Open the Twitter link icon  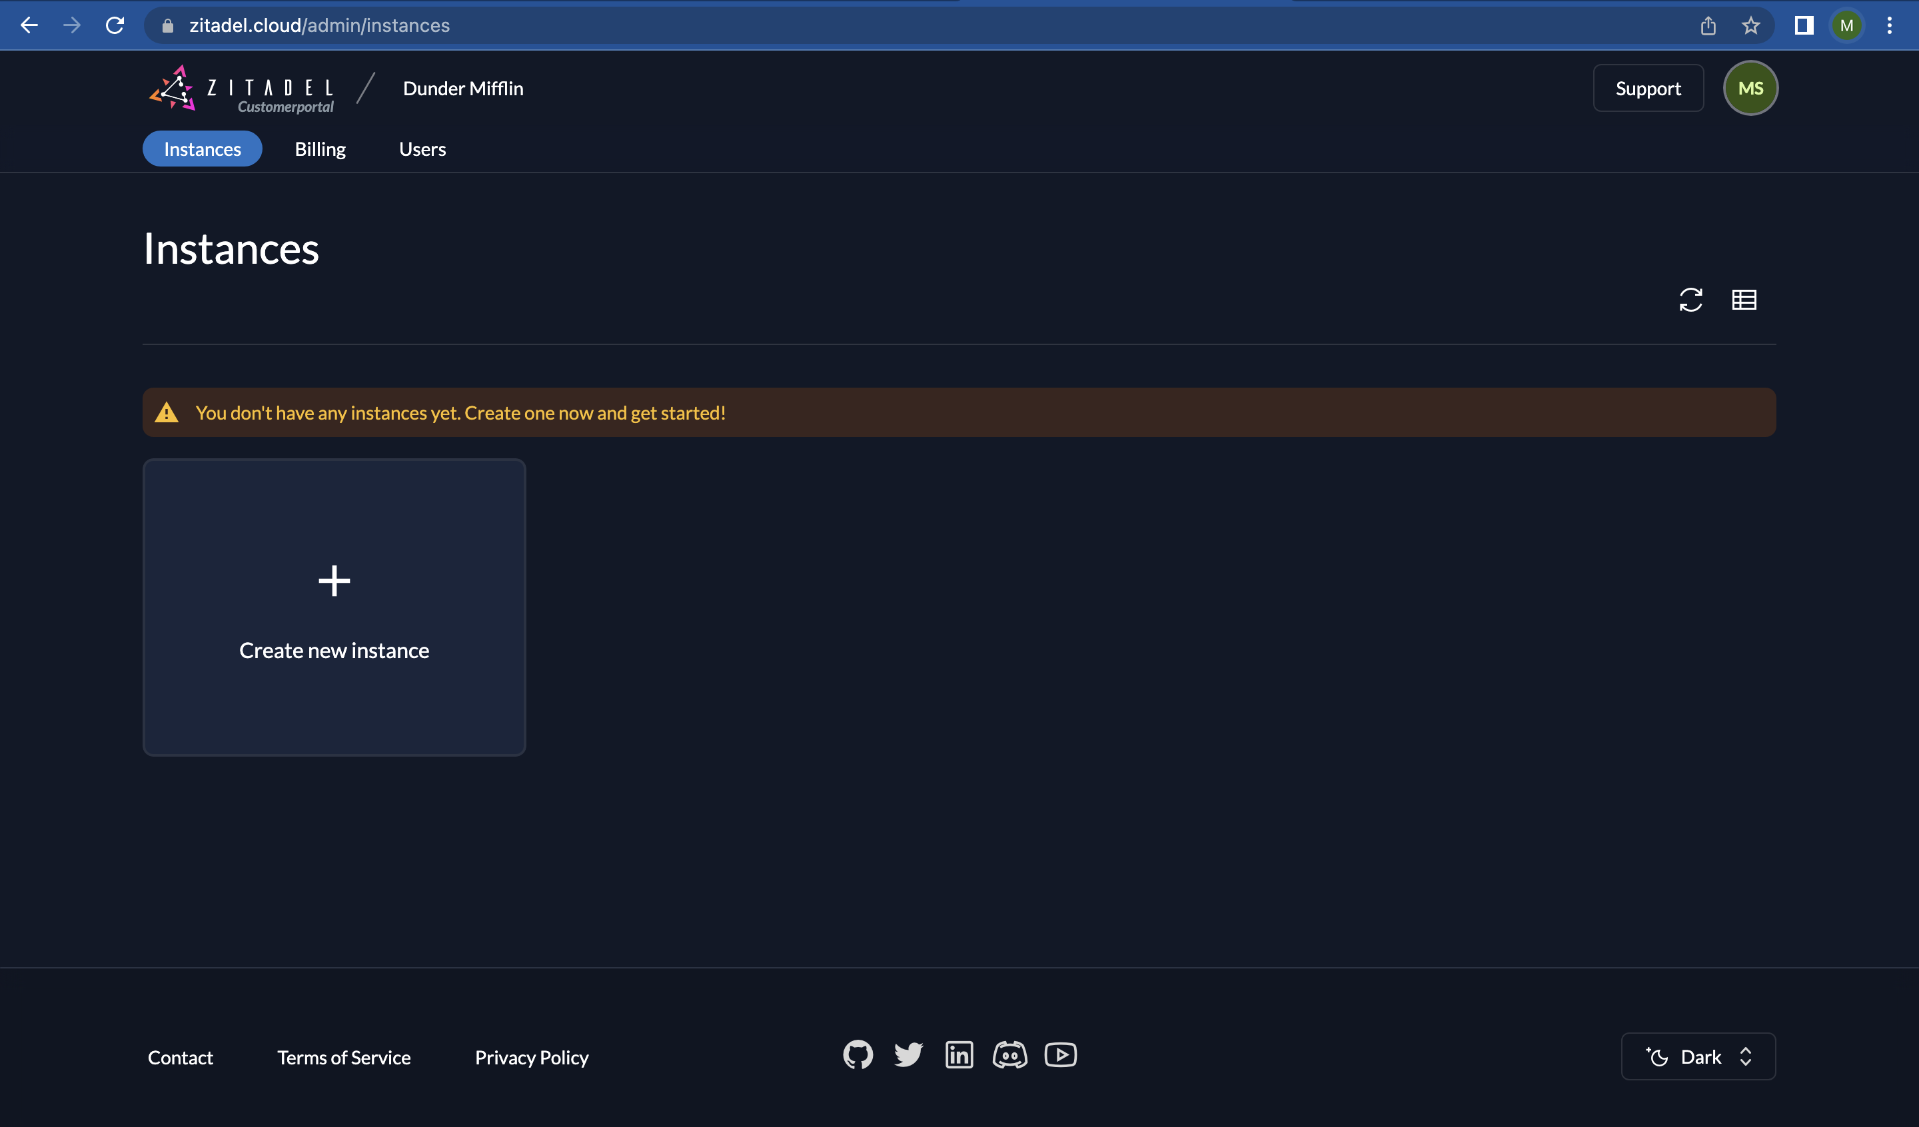click(x=908, y=1054)
